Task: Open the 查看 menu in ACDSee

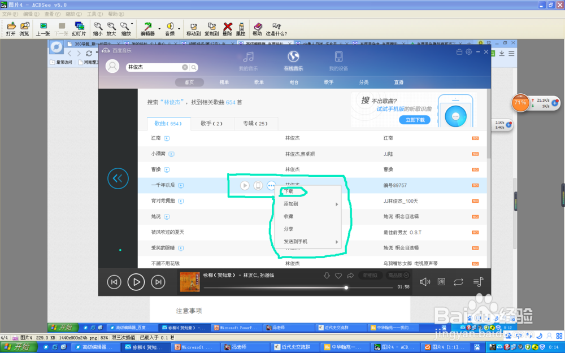Action: pos(52,14)
